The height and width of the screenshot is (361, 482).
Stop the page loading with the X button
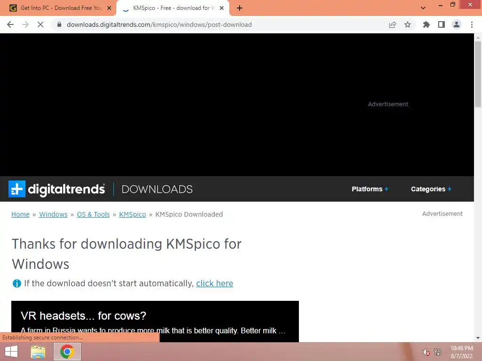[40, 24]
